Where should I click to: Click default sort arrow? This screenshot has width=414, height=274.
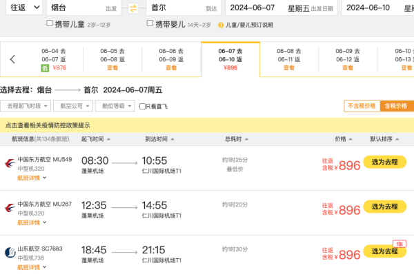pyautogui.click(x=397, y=139)
